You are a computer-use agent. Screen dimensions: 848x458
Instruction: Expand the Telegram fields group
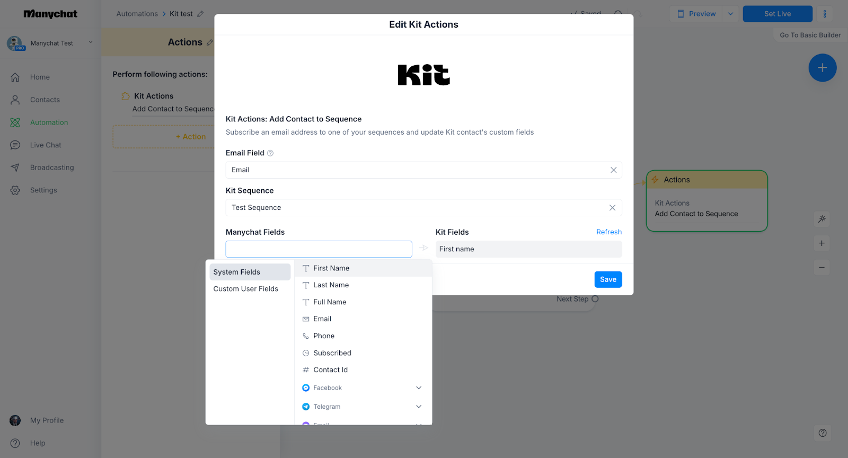coord(418,407)
